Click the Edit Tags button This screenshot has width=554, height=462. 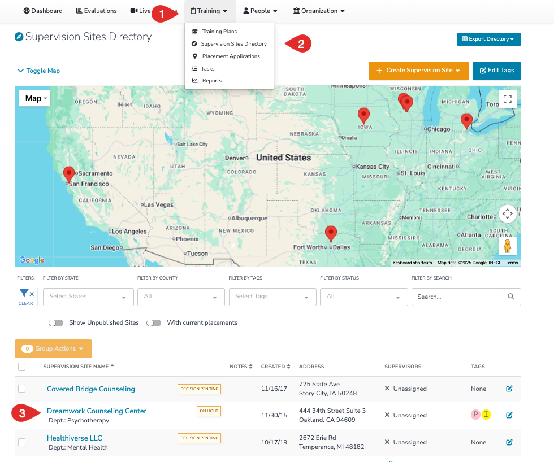(x=496, y=71)
